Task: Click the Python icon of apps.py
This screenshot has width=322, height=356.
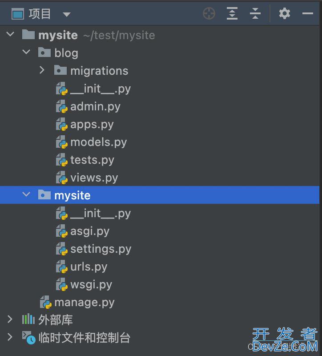Action: click(62, 124)
